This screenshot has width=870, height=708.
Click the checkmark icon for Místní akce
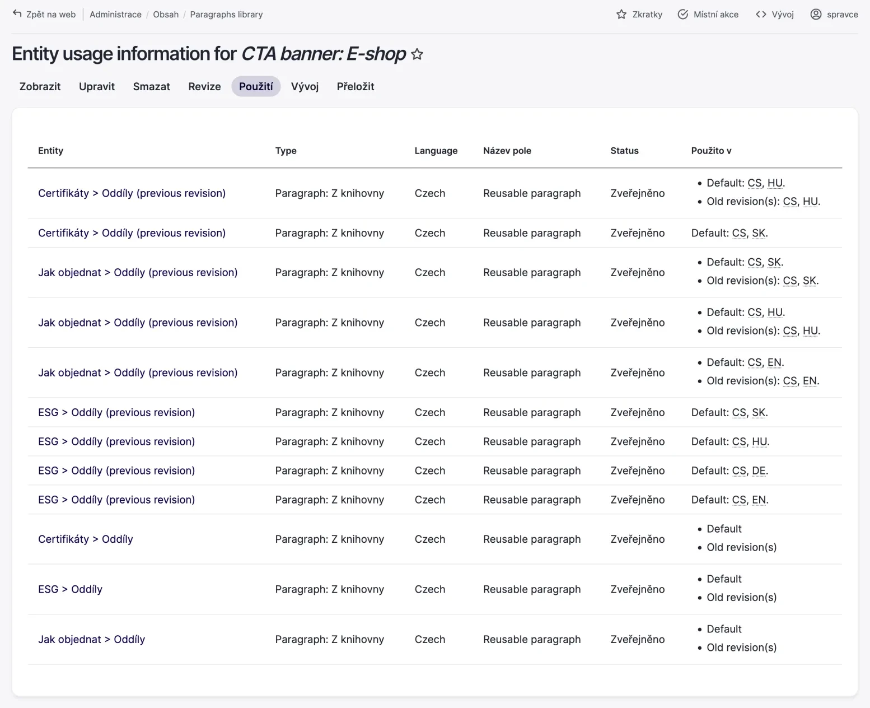[x=682, y=15]
